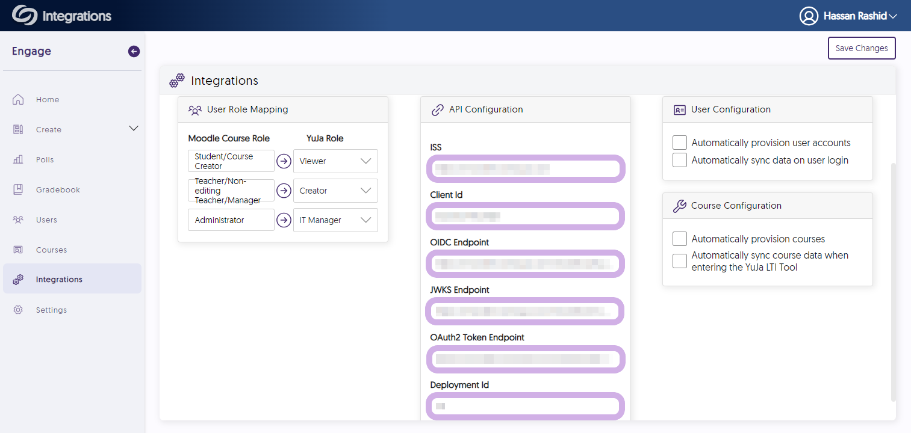Click the Moodle Course Role column header

229,138
